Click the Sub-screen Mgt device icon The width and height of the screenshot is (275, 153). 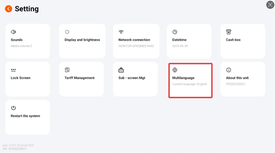click(x=121, y=70)
